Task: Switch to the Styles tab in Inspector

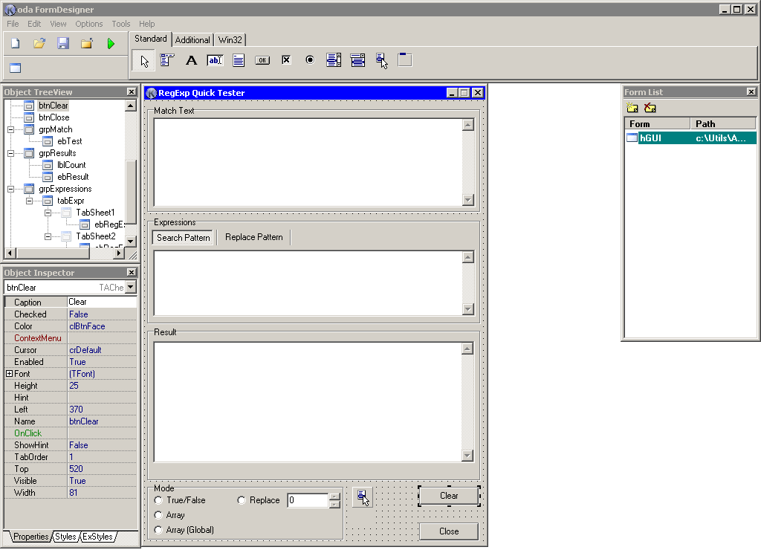Action: click(x=65, y=537)
